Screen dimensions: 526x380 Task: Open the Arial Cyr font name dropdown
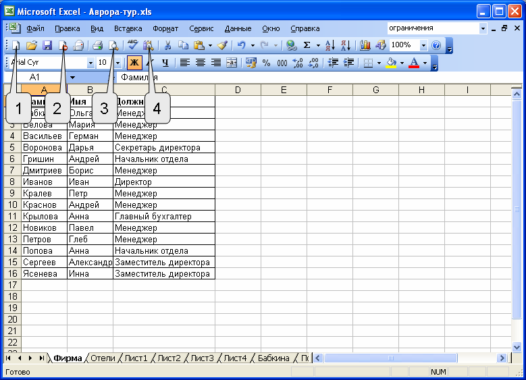[x=90, y=63]
